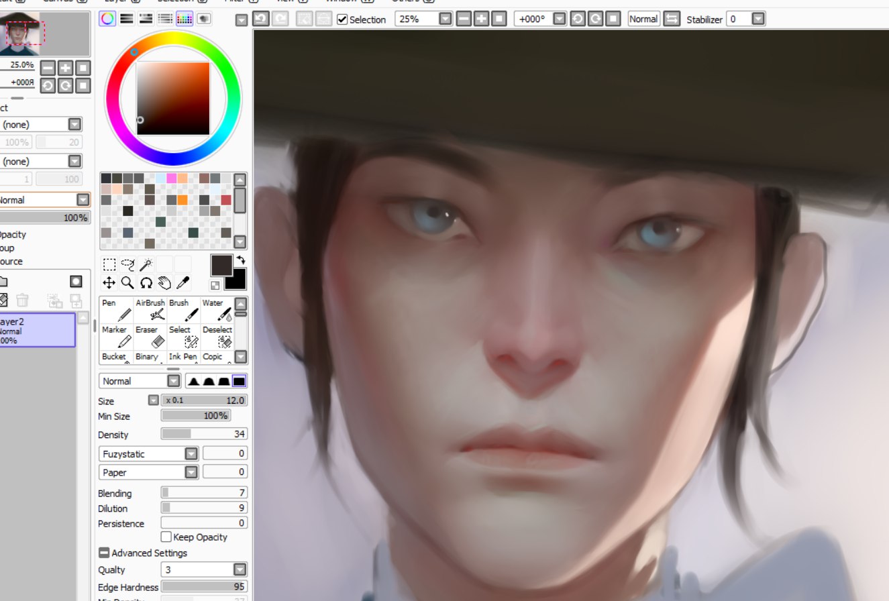Adjust the Blending slider
This screenshot has width=889, height=601.
tap(204, 493)
